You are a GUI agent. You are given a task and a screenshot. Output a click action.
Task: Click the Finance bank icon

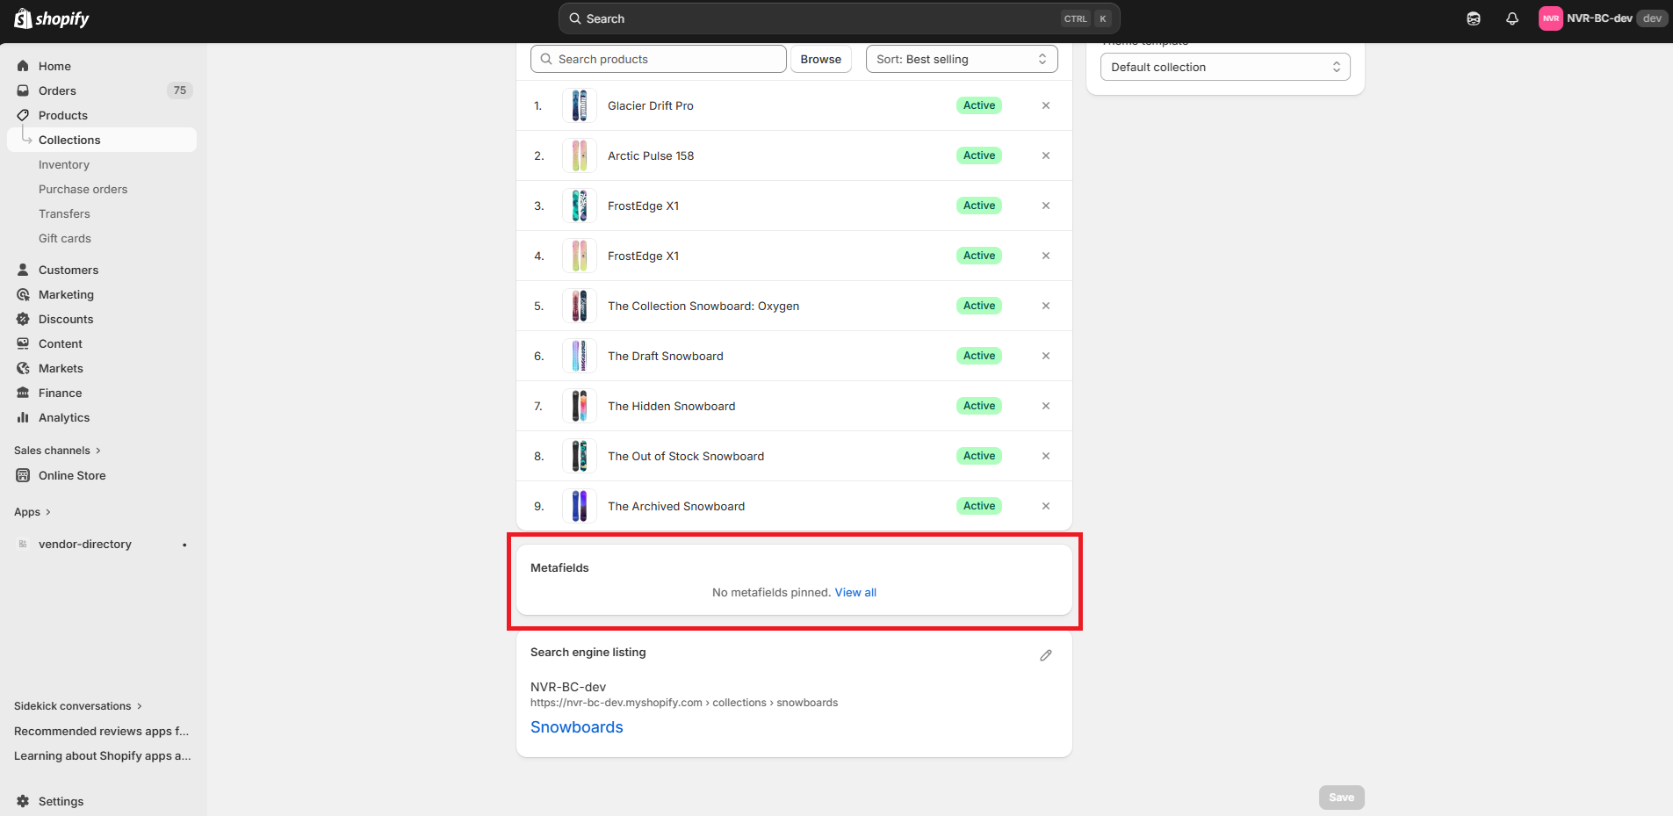click(23, 393)
